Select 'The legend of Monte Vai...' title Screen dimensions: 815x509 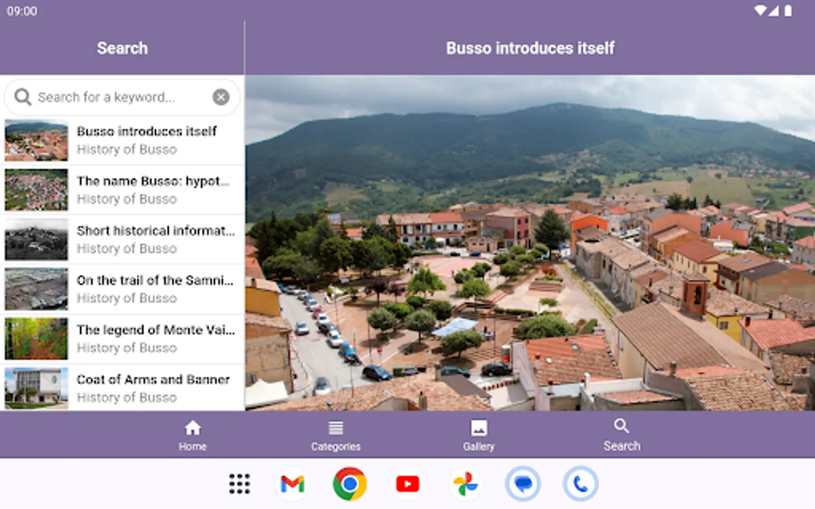(x=156, y=330)
